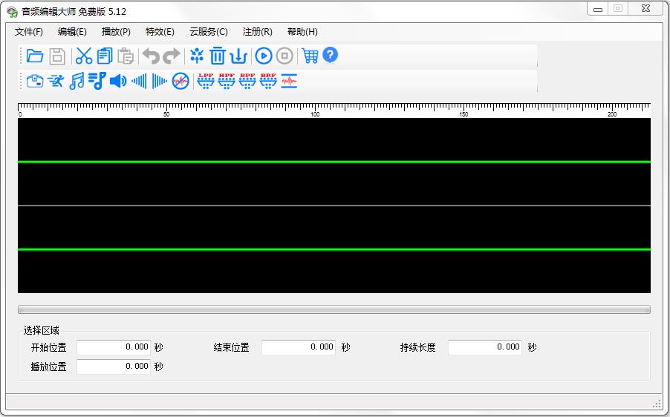
Task: Click the open file folder icon
Action: [34, 56]
